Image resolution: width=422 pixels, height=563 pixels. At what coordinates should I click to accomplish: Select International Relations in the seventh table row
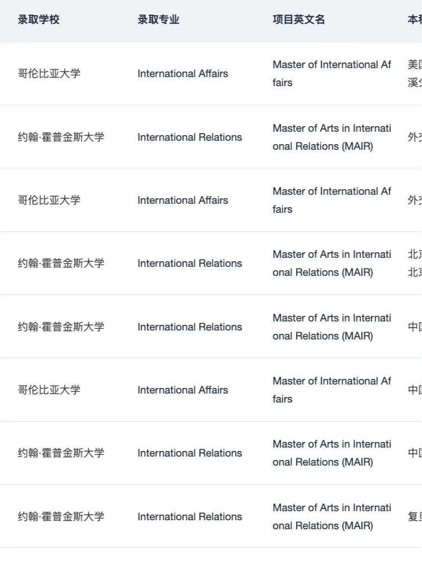(190, 453)
